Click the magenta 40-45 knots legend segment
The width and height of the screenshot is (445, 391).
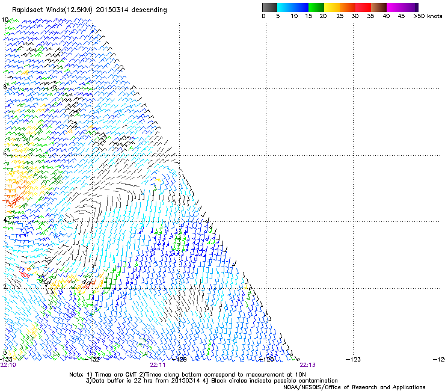pos(394,7)
